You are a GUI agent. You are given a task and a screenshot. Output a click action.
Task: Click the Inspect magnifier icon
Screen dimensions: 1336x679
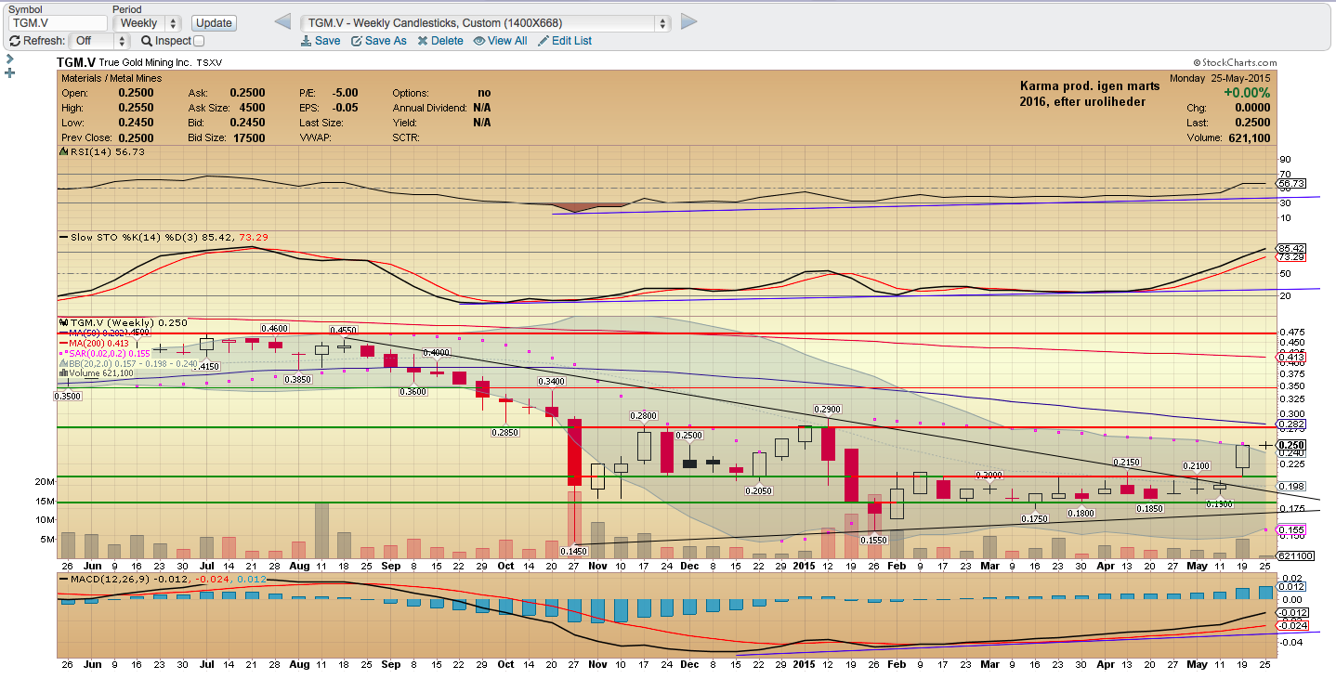point(147,41)
